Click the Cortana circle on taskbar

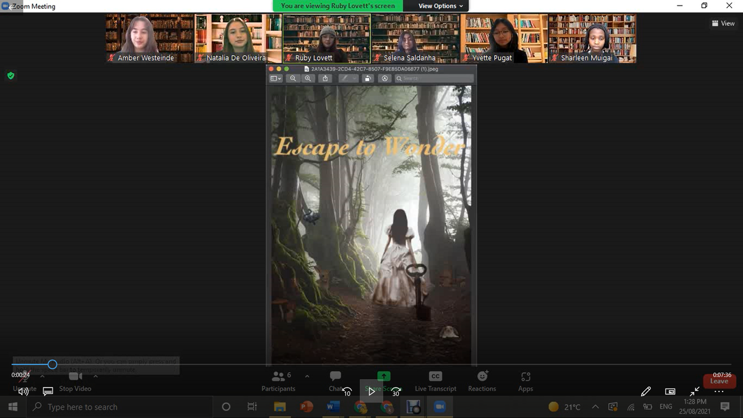[226, 407]
